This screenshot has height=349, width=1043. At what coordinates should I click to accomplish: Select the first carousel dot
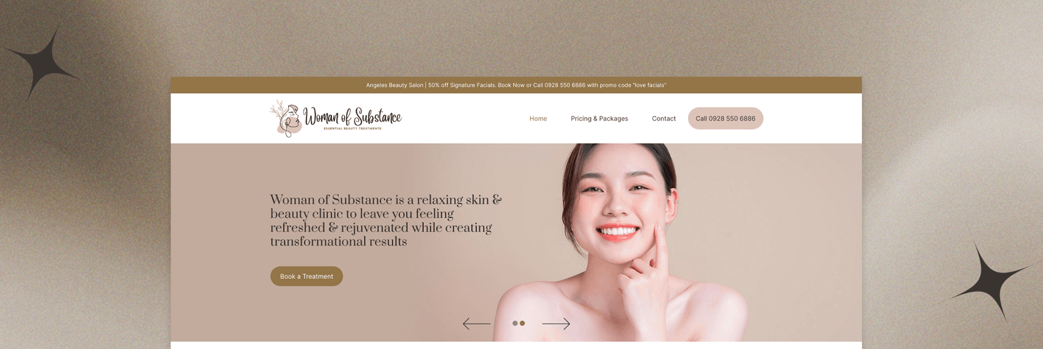point(515,323)
